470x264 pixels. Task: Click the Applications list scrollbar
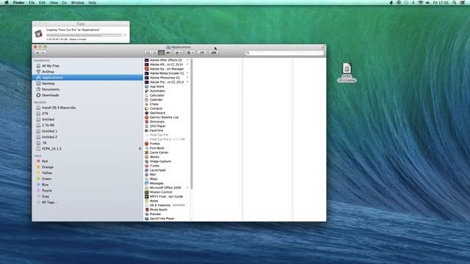(x=191, y=124)
